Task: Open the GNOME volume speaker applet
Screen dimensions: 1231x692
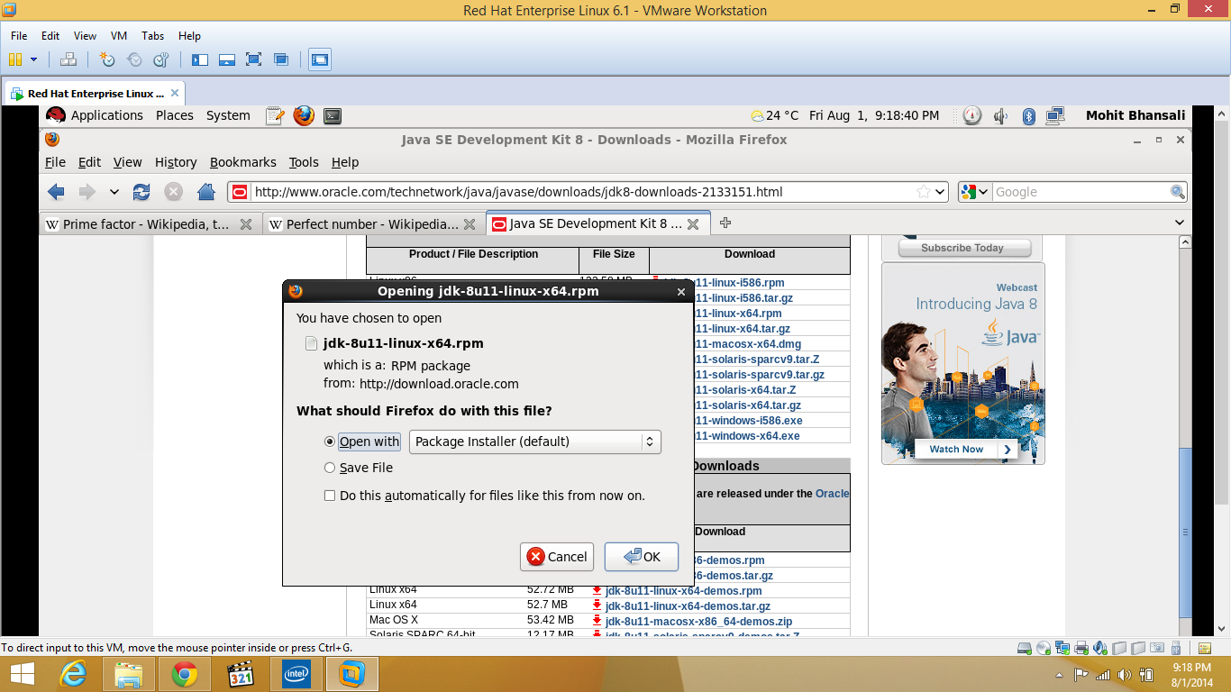Action: [x=1000, y=115]
